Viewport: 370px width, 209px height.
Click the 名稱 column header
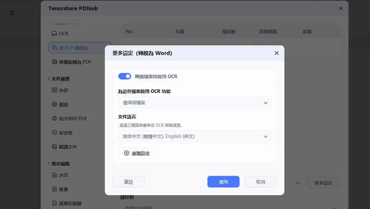(x=179, y=32)
